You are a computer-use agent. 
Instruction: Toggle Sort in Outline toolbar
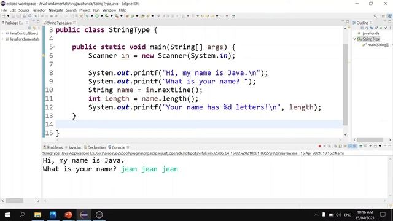coord(367,28)
